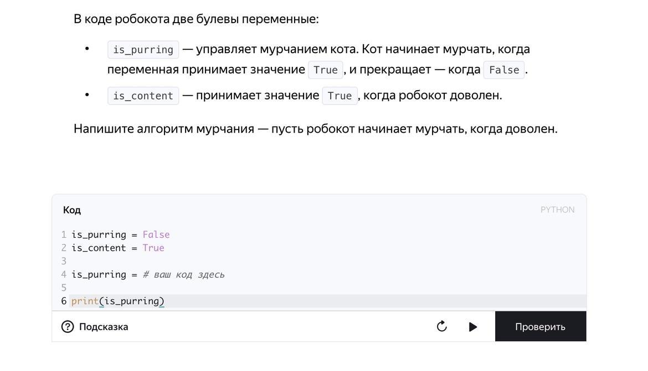Click line number 6 in the gutter

coord(64,301)
